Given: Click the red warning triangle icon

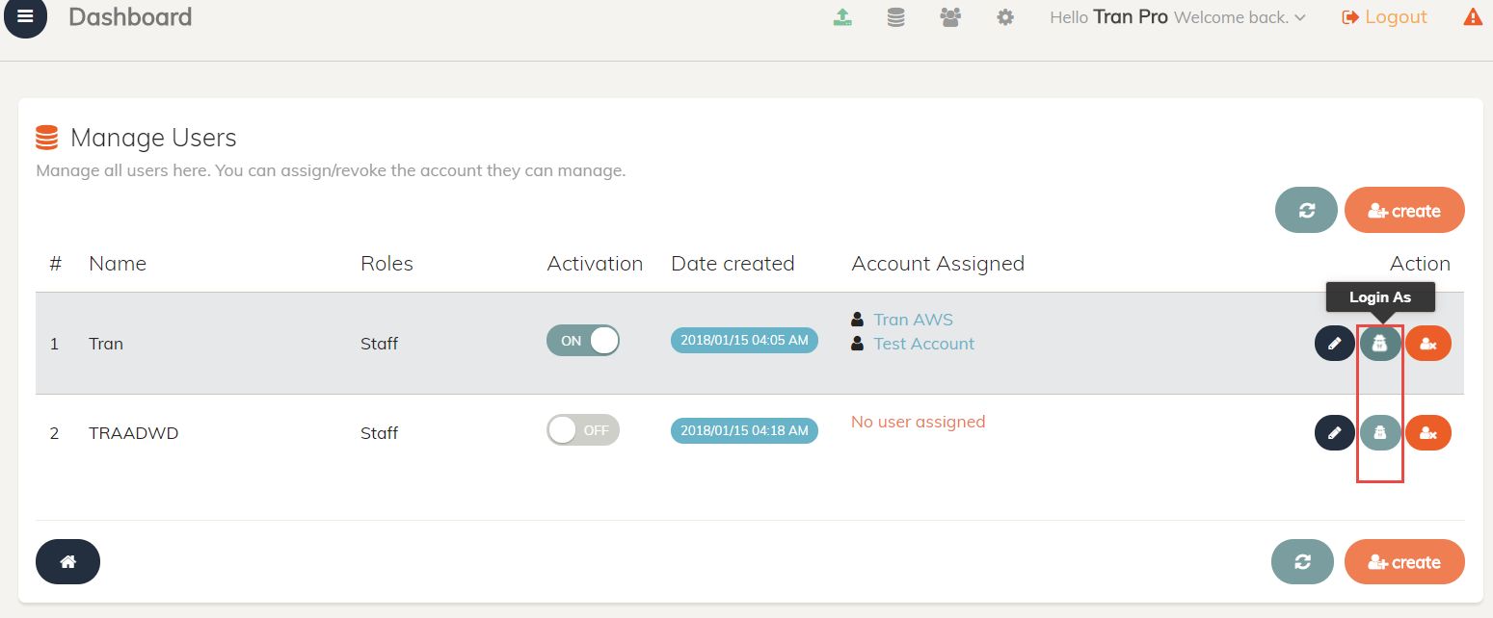Looking at the screenshot, I should click(x=1473, y=17).
